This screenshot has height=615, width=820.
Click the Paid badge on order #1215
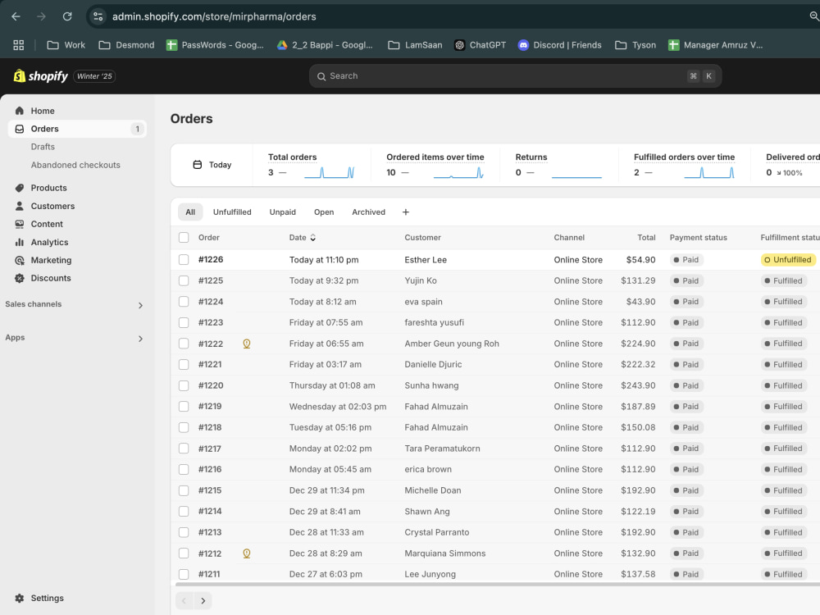point(686,490)
